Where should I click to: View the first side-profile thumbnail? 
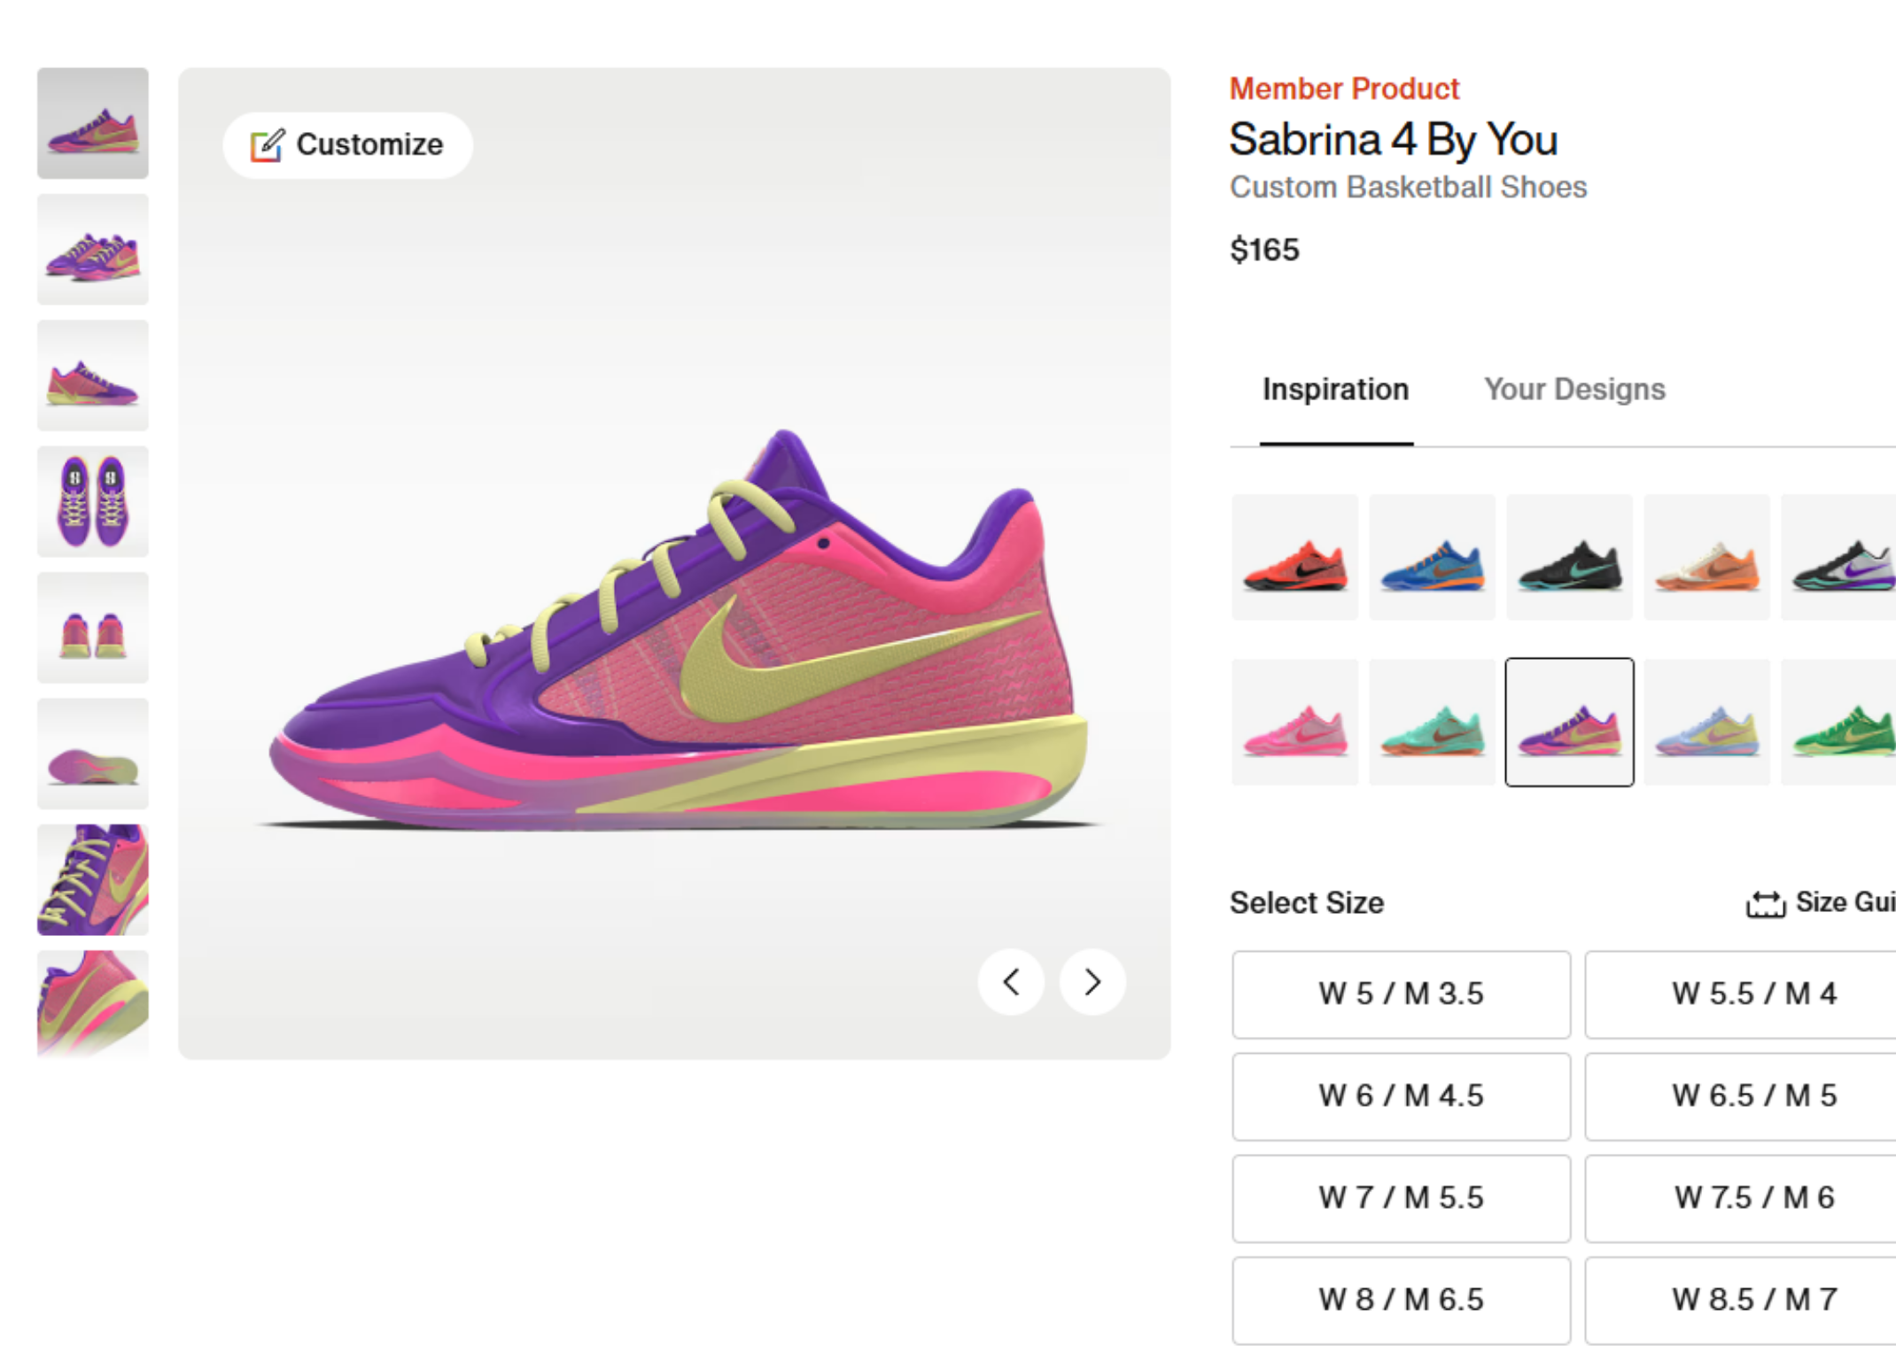[93, 123]
